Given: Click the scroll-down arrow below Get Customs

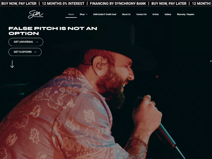Looking at the screenshot, I should coord(12,64).
